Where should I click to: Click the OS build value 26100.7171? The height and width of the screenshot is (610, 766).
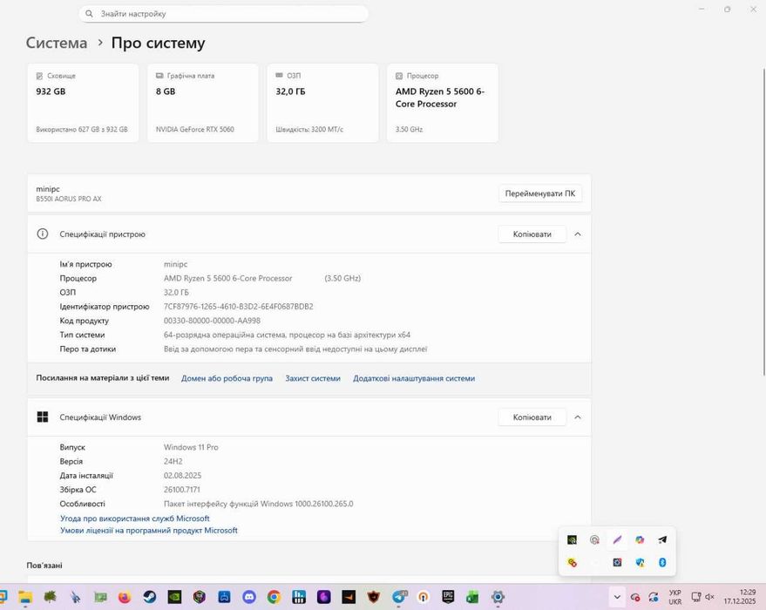182,490
